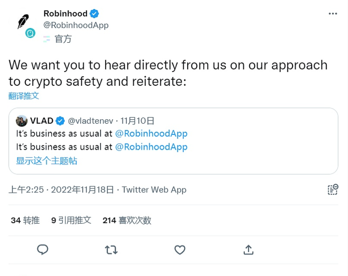Viewport: 348px width, 276px height.
Task: Like the Robinhood tweet
Action: (180, 250)
